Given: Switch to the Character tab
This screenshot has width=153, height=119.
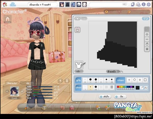Looking at the screenshot, I should coord(12,83).
